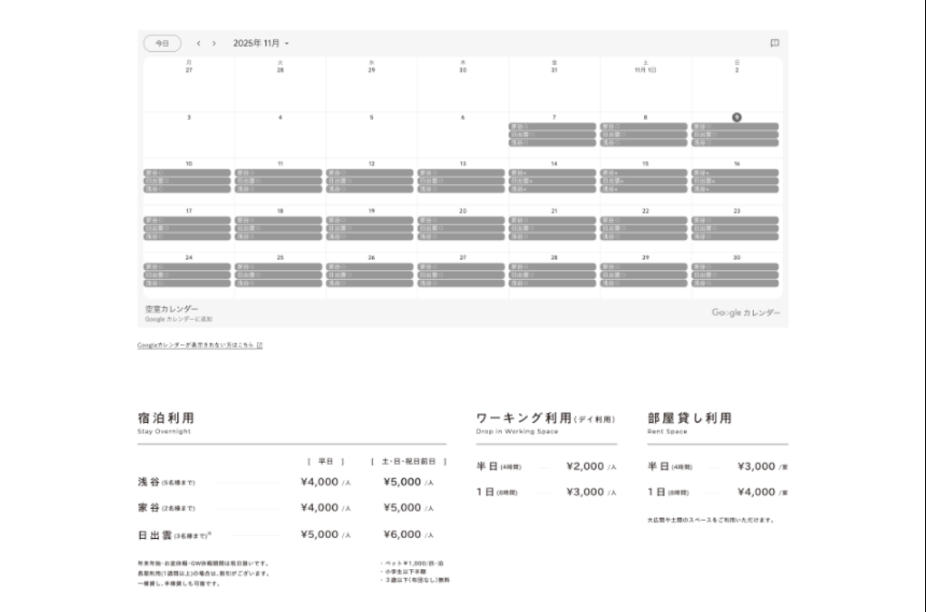The width and height of the screenshot is (926, 612).
Task: Open the feedback icon at calendar top-right
Action: click(x=774, y=43)
